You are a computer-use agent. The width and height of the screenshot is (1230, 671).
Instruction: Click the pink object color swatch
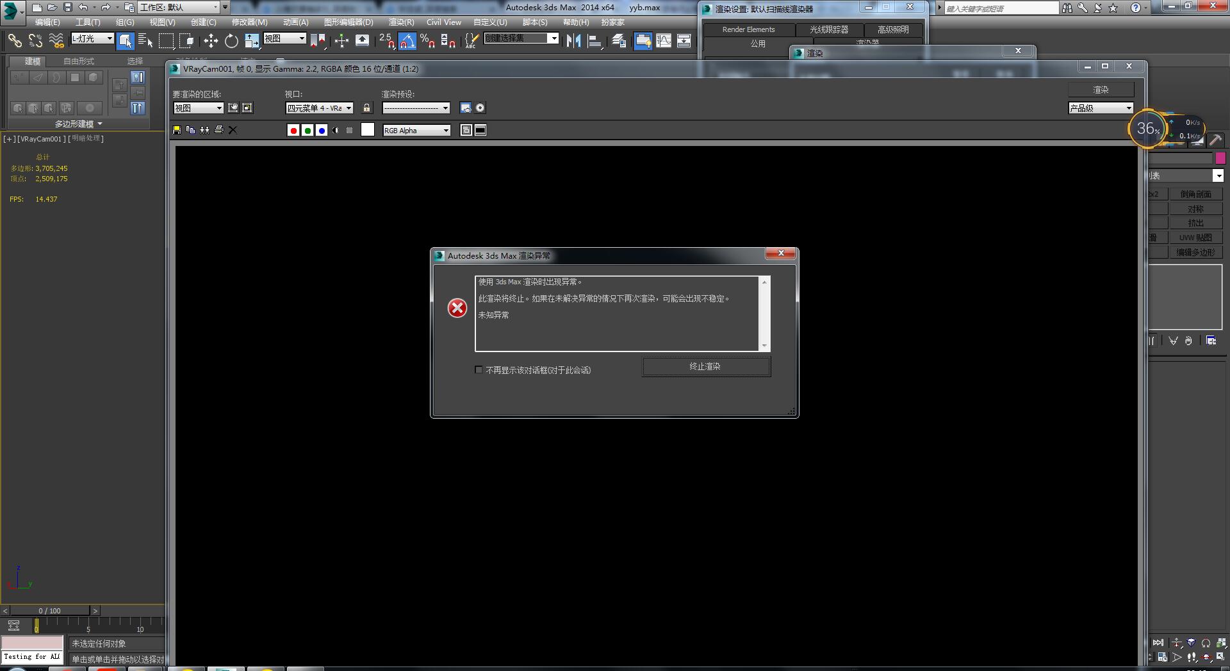(1220, 158)
